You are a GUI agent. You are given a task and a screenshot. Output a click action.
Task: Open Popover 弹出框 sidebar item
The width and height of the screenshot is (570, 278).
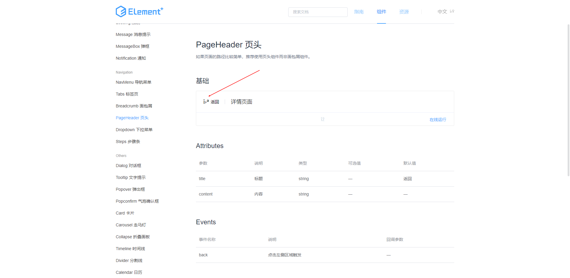(130, 189)
